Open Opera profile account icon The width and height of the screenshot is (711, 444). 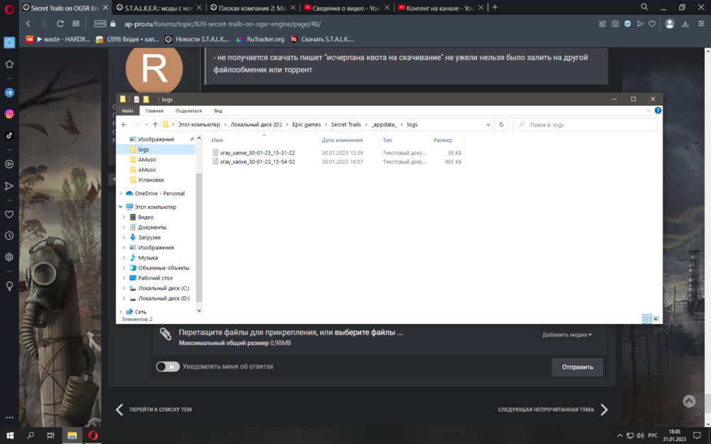[669, 23]
